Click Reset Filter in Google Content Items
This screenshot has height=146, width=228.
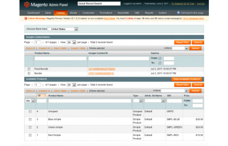pyautogui.click(x=183, y=42)
